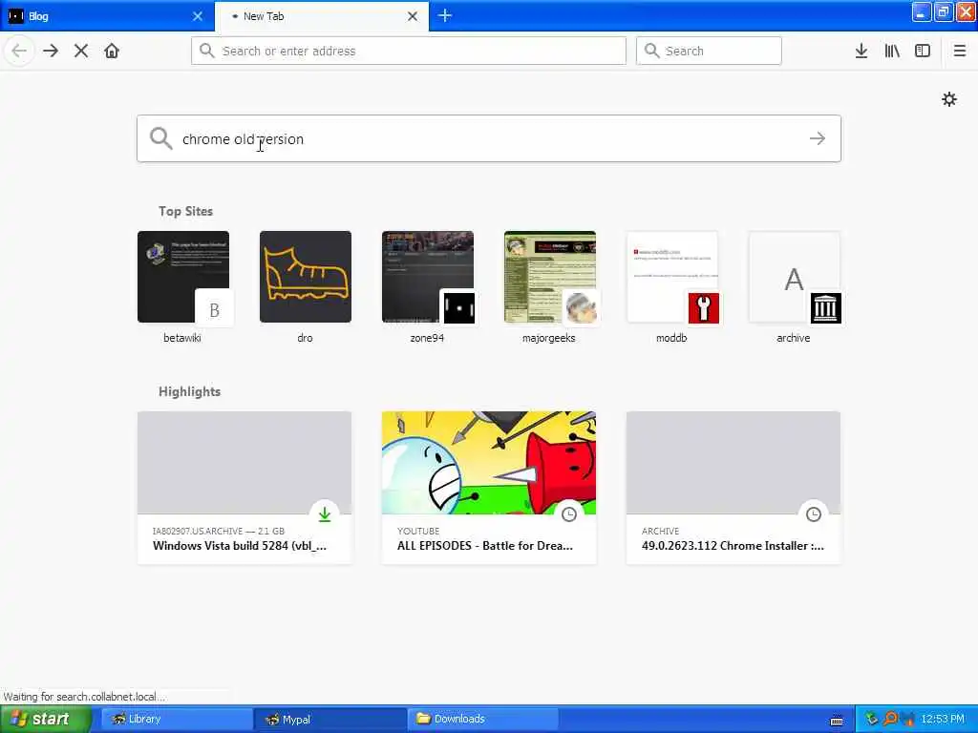Image resolution: width=978 pixels, height=733 pixels.
Task: Switch to Library taskbar window
Action: pyautogui.click(x=176, y=719)
